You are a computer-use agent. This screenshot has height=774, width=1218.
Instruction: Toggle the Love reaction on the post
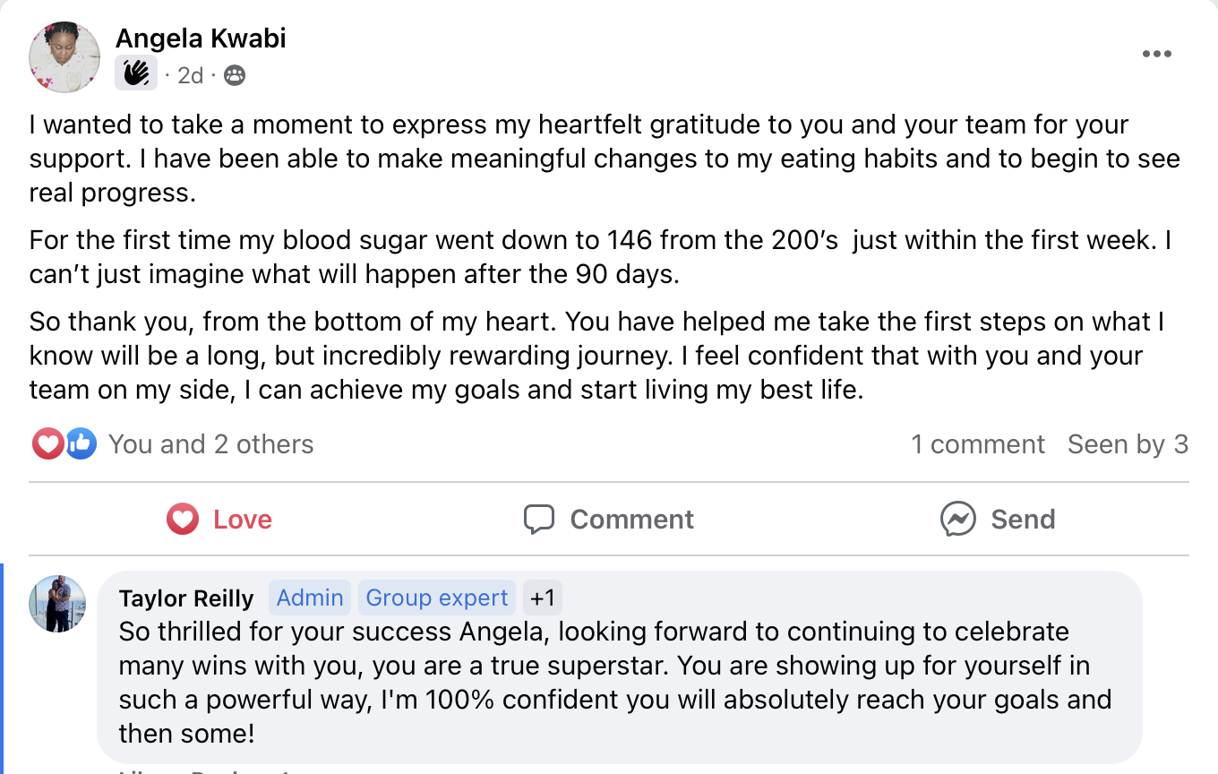pos(219,520)
